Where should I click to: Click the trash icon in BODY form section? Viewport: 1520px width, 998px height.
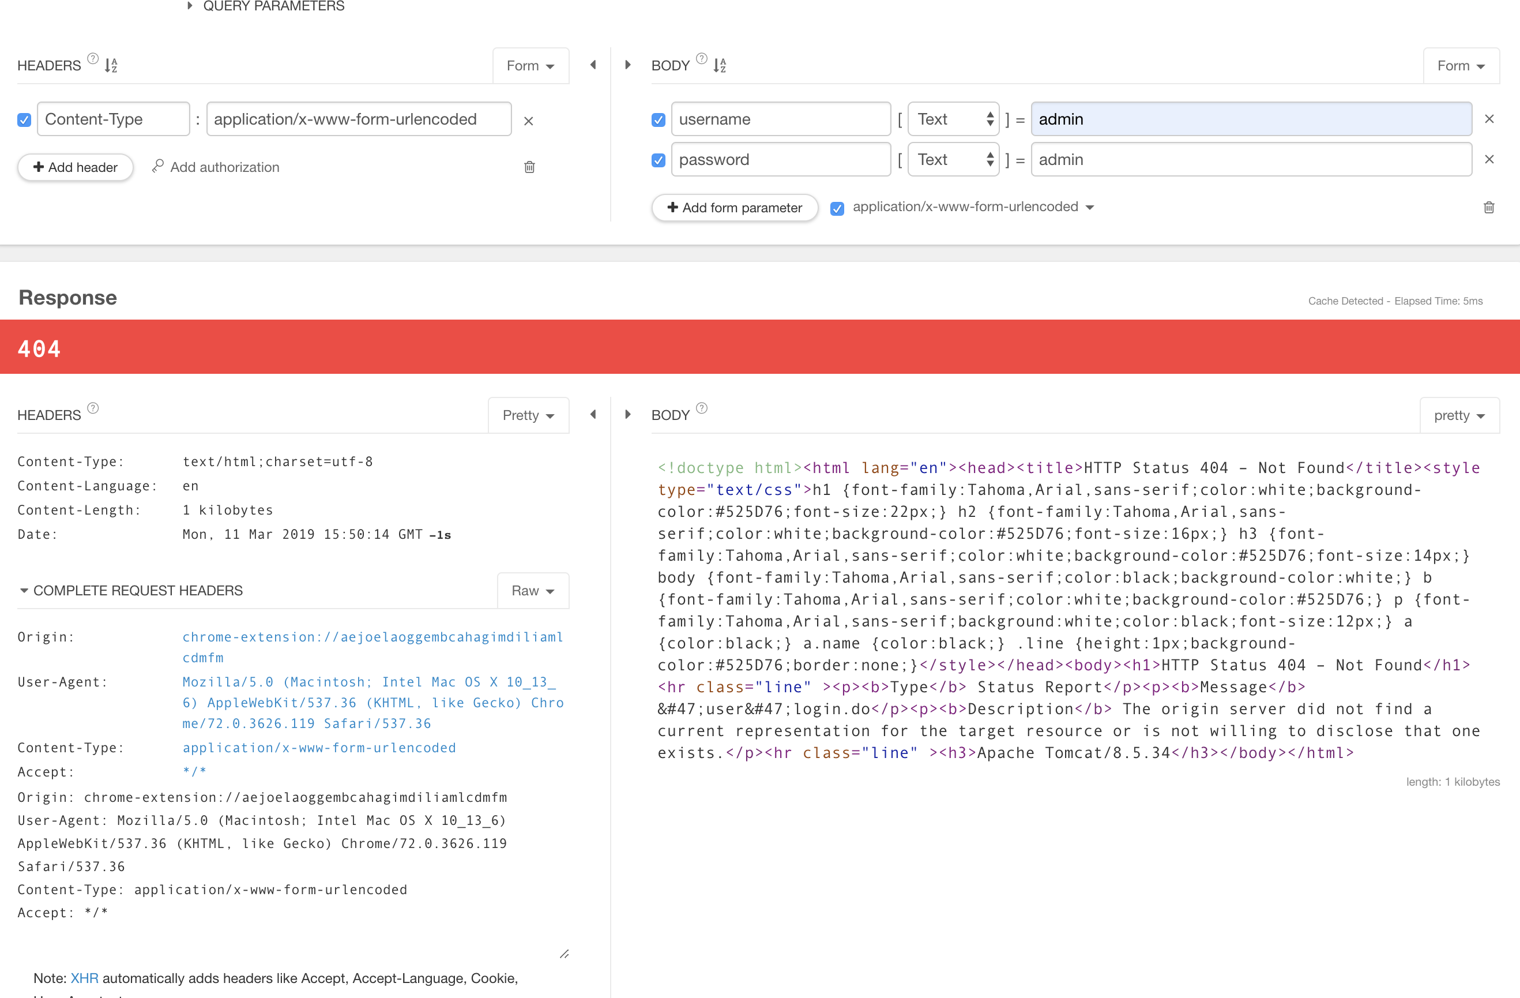(1489, 207)
